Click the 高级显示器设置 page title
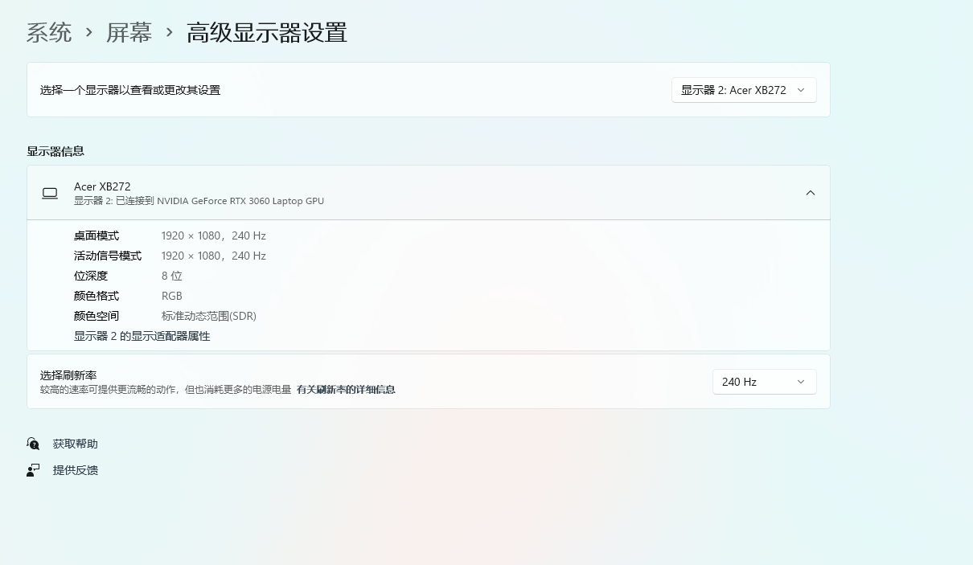Screen dimensions: 973x565 [267, 33]
